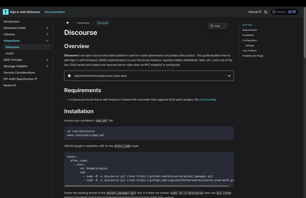The image size is (306, 198).
Task: Copy the page using Copy button
Action: click(215, 26)
